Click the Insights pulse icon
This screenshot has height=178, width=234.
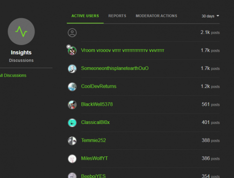tap(21, 31)
